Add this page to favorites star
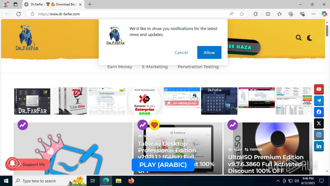The width and height of the screenshot is (330, 186). [x=242, y=14]
